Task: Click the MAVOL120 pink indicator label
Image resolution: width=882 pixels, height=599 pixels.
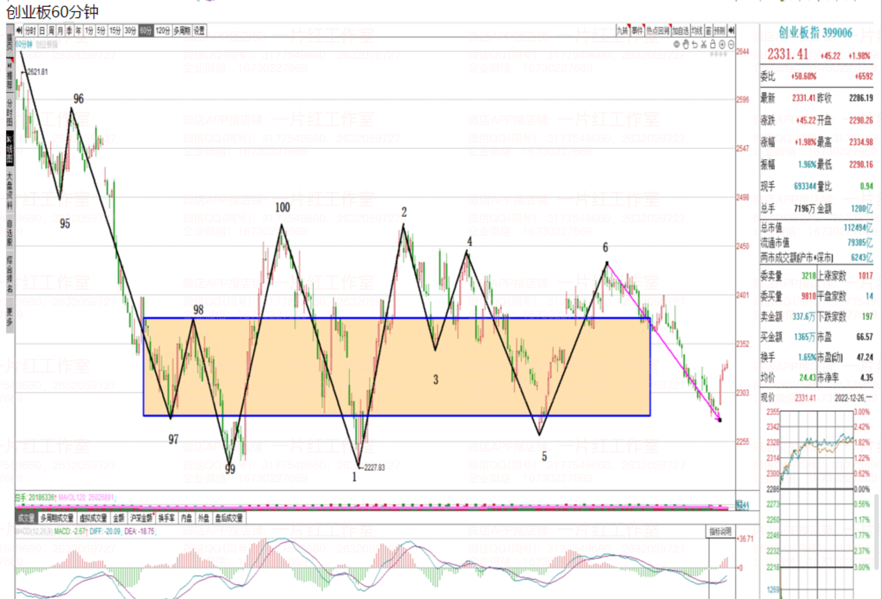Action: pos(86,497)
